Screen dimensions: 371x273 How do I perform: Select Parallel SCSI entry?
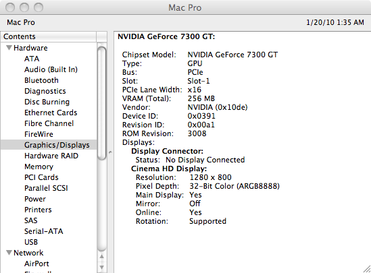tap(46, 188)
